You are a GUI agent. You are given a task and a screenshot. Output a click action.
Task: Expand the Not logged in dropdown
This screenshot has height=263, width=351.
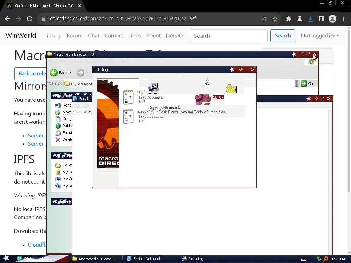[320, 36]
